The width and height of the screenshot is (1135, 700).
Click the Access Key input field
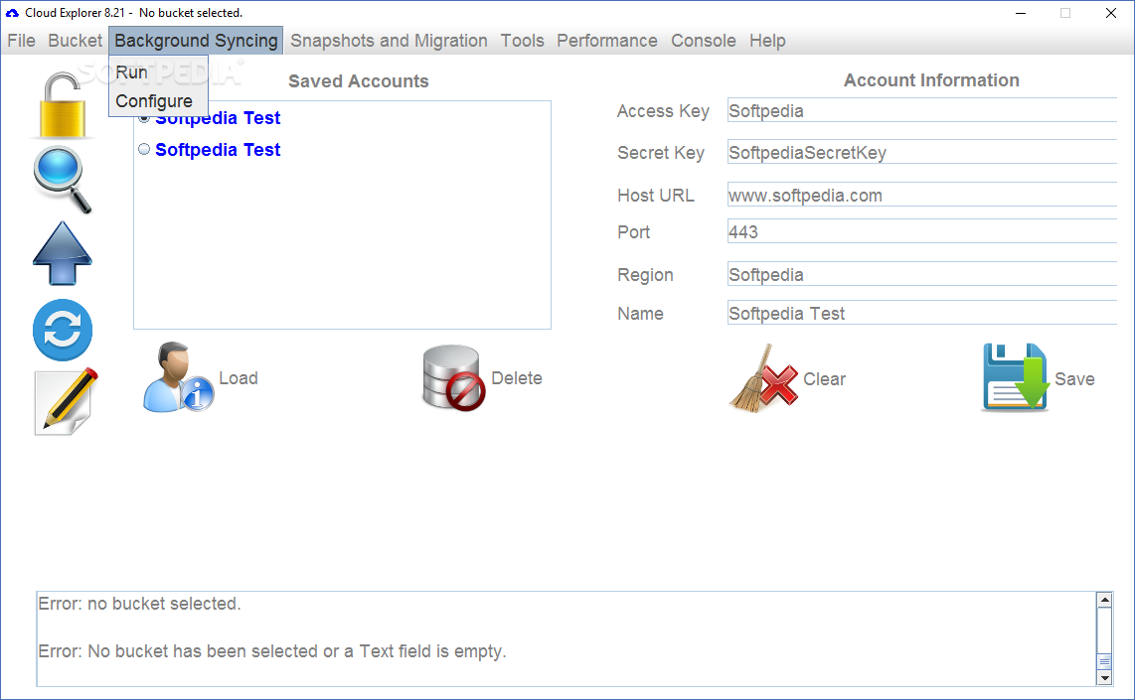(x=922, y=110)
